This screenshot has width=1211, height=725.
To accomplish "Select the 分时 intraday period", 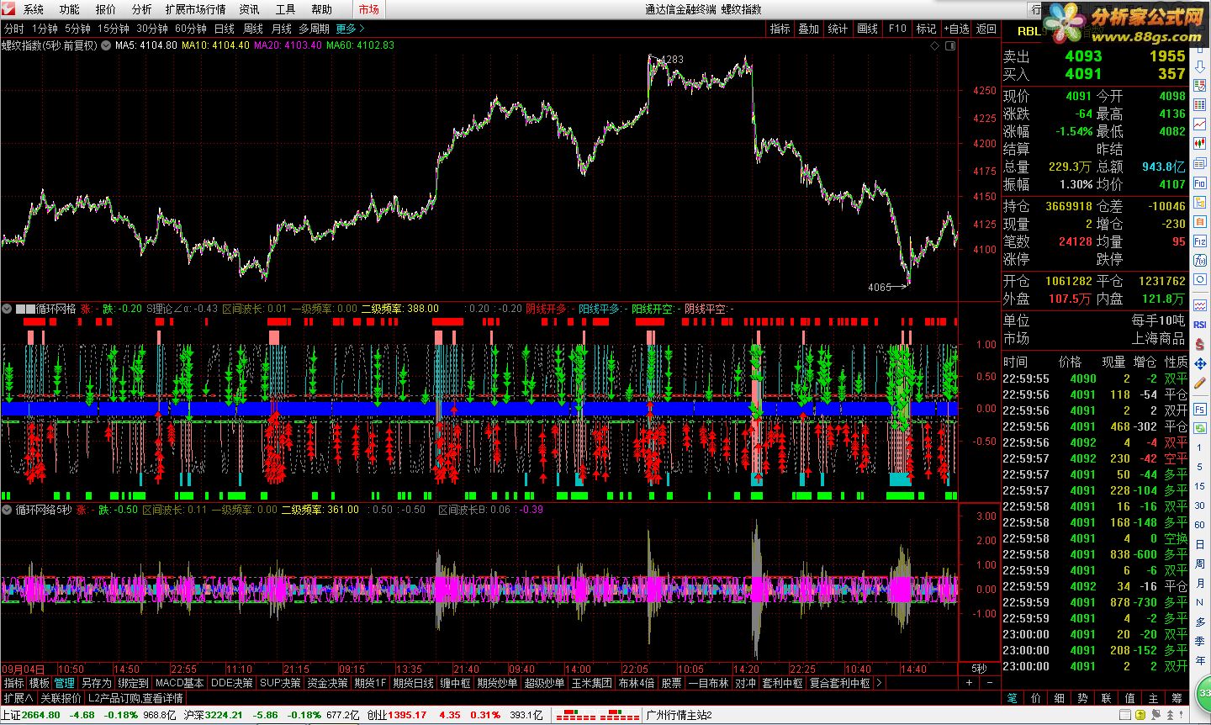I will point(13,29).
